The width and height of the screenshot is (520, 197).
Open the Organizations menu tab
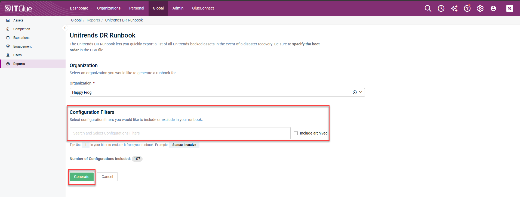tap(109, 8)
